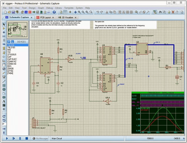Click the Zoom In magnifier icon
Viewport: 187px width, 143px height.
(79, 12)
